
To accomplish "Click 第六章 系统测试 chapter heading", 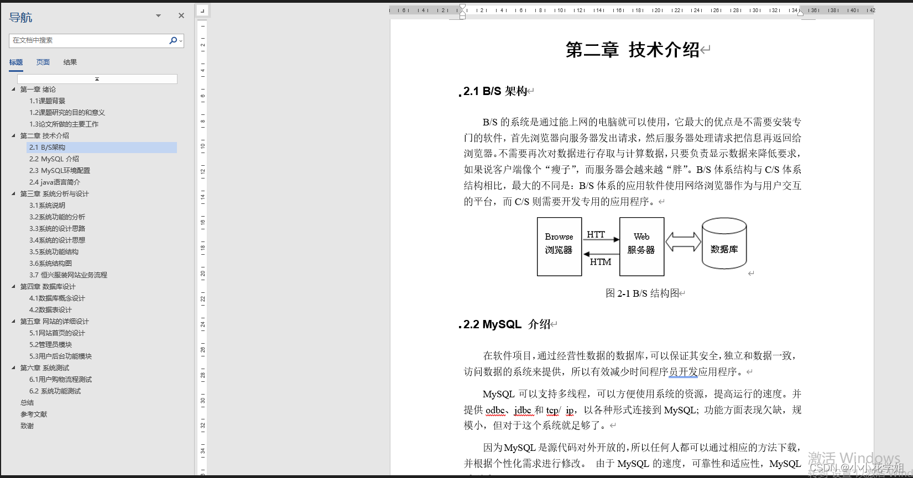I will (45, 368).
